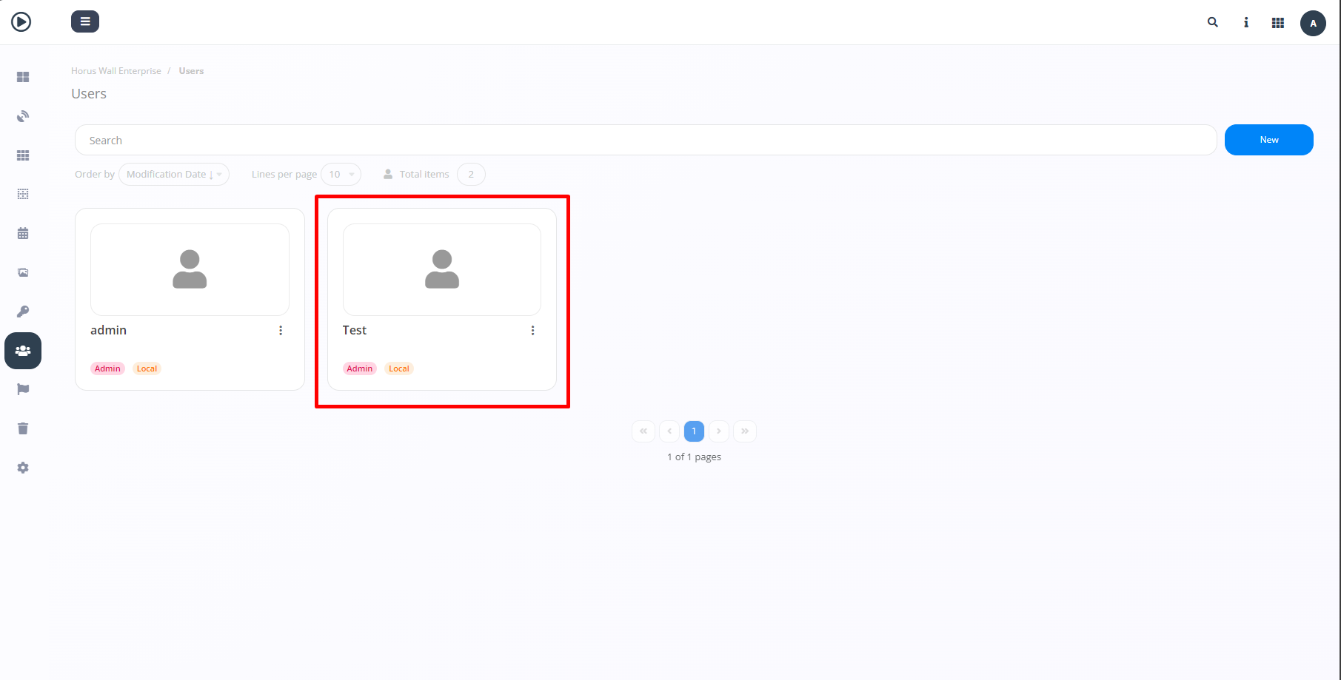The height and width of the screenshot is (680, 1341).
Task: Click the calendar icon in sidebar
Action: 23,233
